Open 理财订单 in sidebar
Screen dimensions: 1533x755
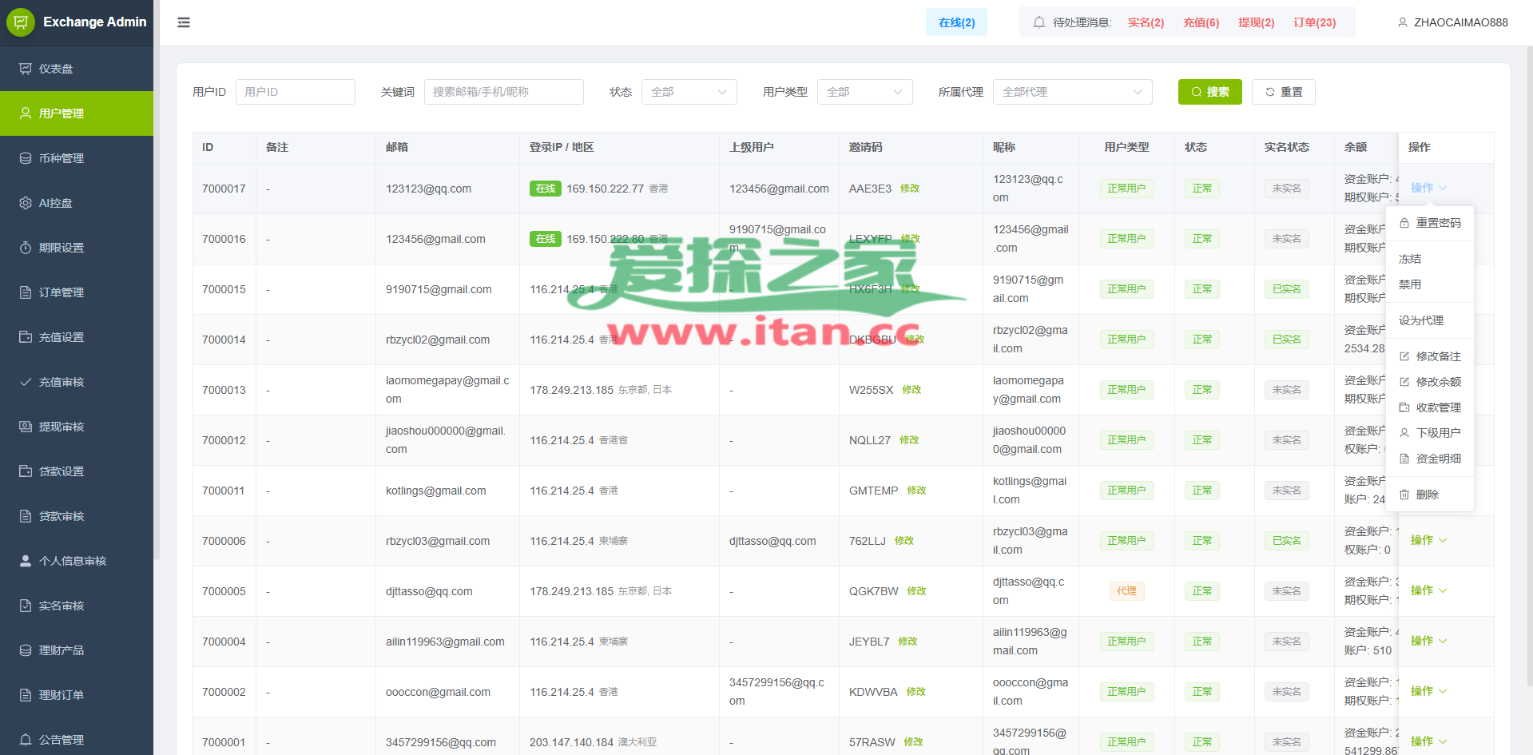(x=77, y=695)
